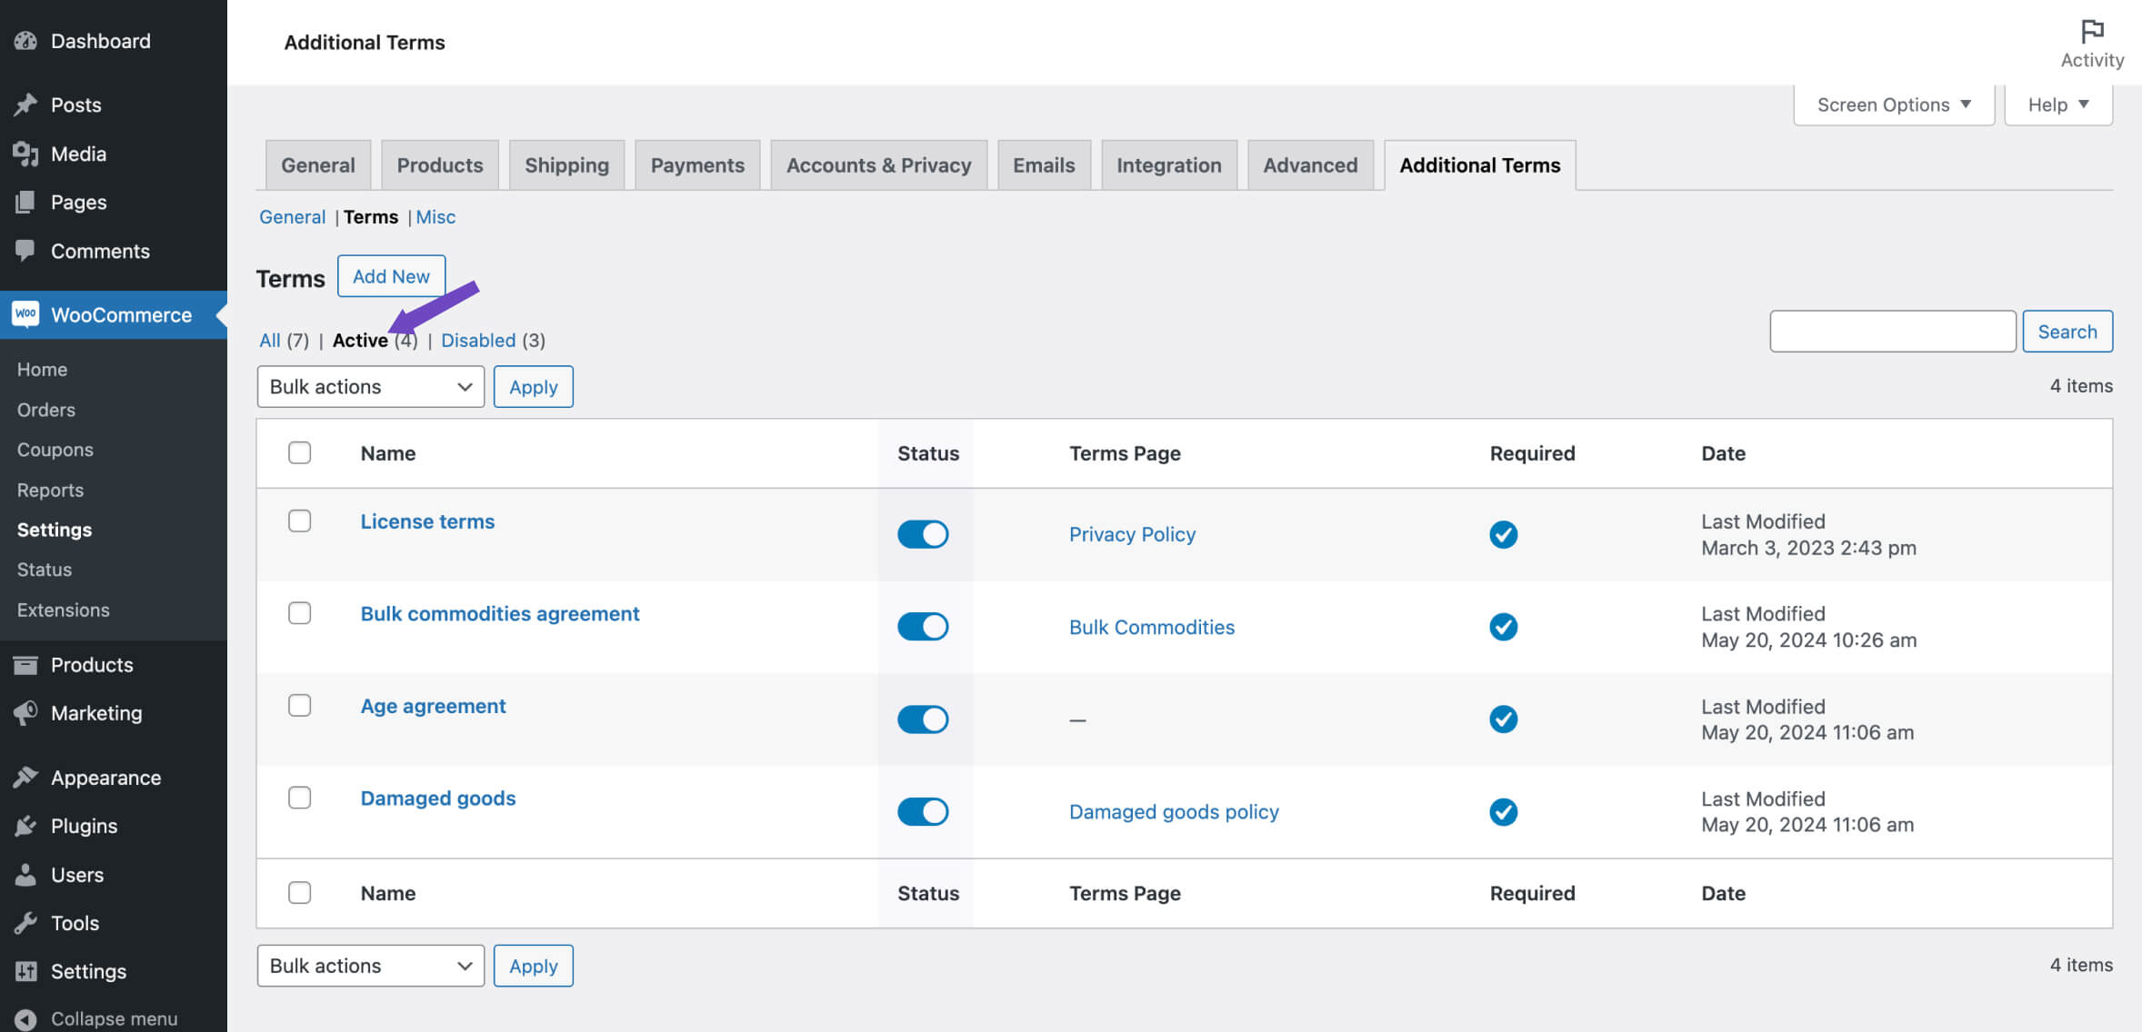Click inside the search input field

pyautogui.click(x=1892, y=331)
